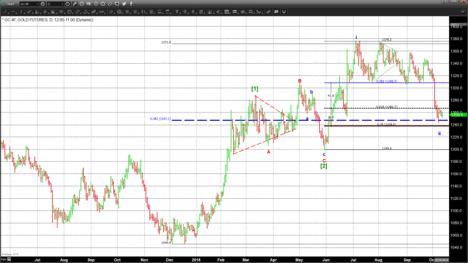Click the Chart tab label
Image resolution: width=468 pixels, height=263 pixels.
(9, 4)
